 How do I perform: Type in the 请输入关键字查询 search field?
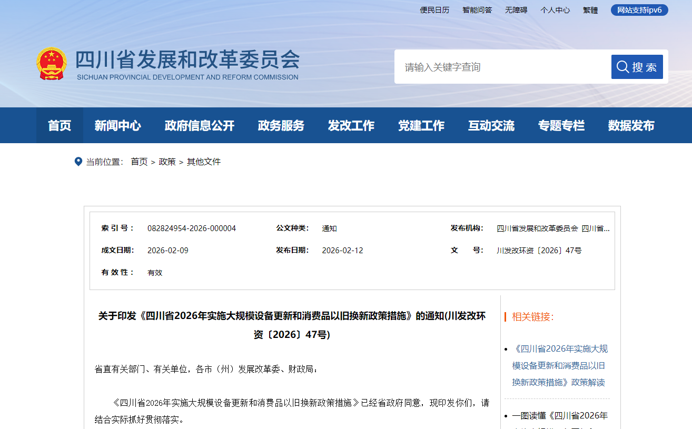coord(500,67)
